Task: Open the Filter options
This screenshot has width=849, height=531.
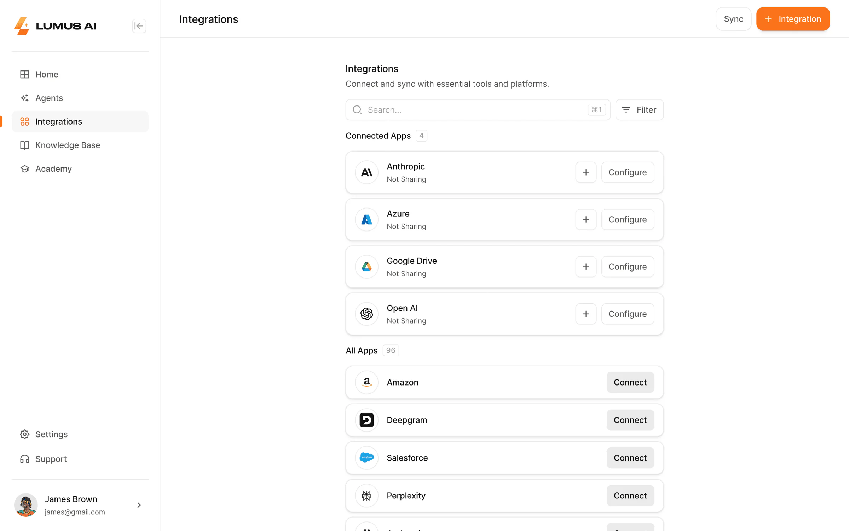Action: (x=639, y=110)
